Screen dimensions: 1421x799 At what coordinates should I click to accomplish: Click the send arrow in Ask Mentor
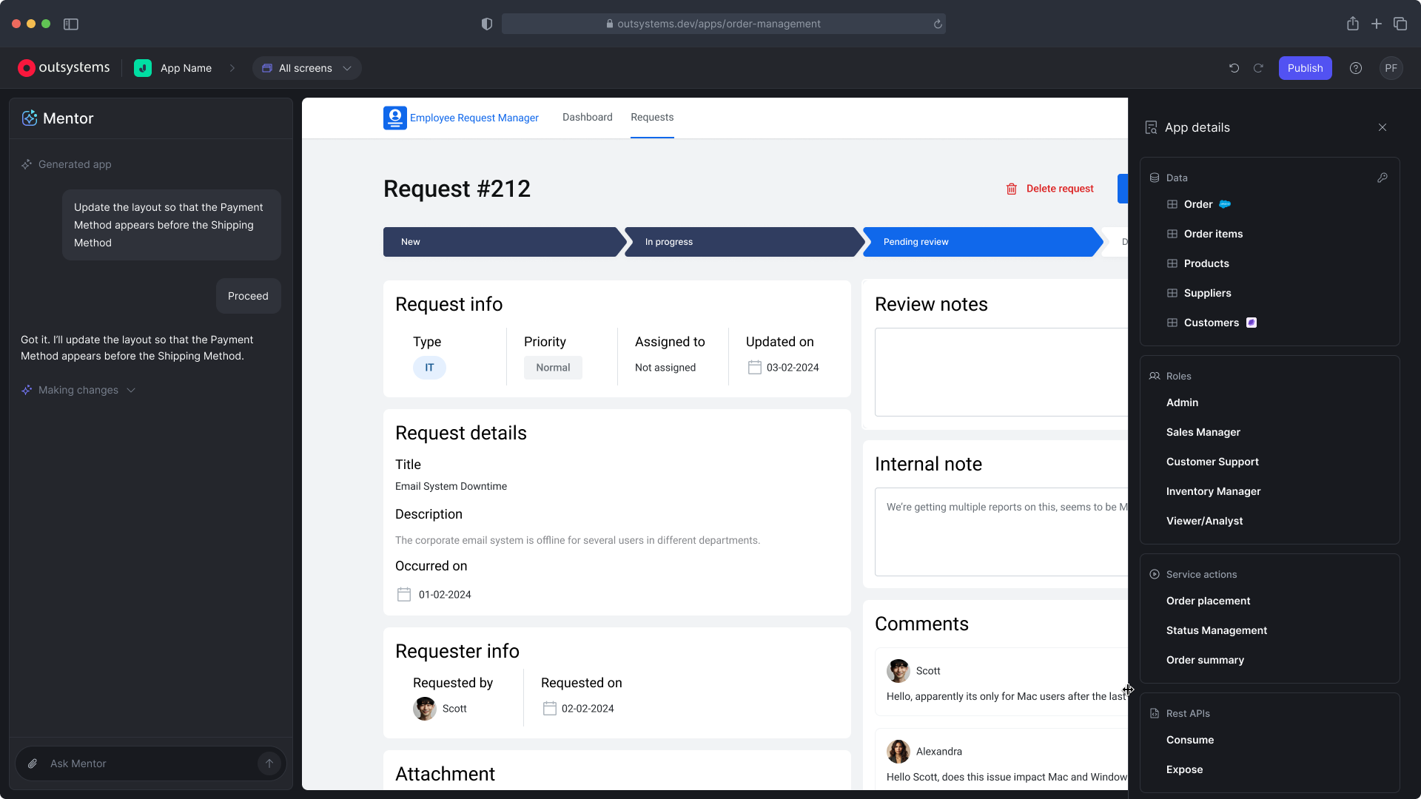tap(269, 763)
